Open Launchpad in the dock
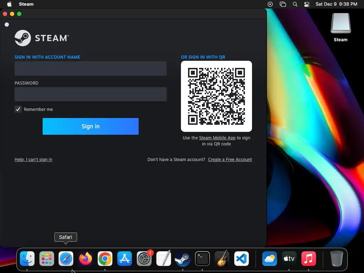 coord(47,259)
